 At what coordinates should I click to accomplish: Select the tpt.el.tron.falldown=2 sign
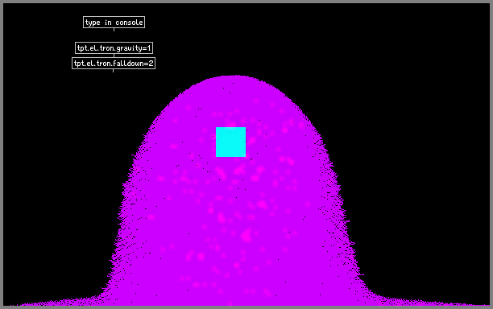click(114, 63)
